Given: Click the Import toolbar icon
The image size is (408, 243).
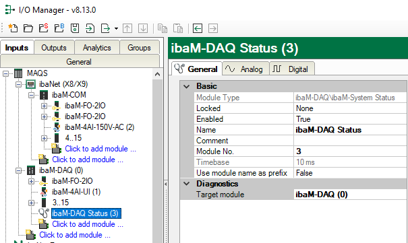Looking at the screenshot, I should coord(90,28).
